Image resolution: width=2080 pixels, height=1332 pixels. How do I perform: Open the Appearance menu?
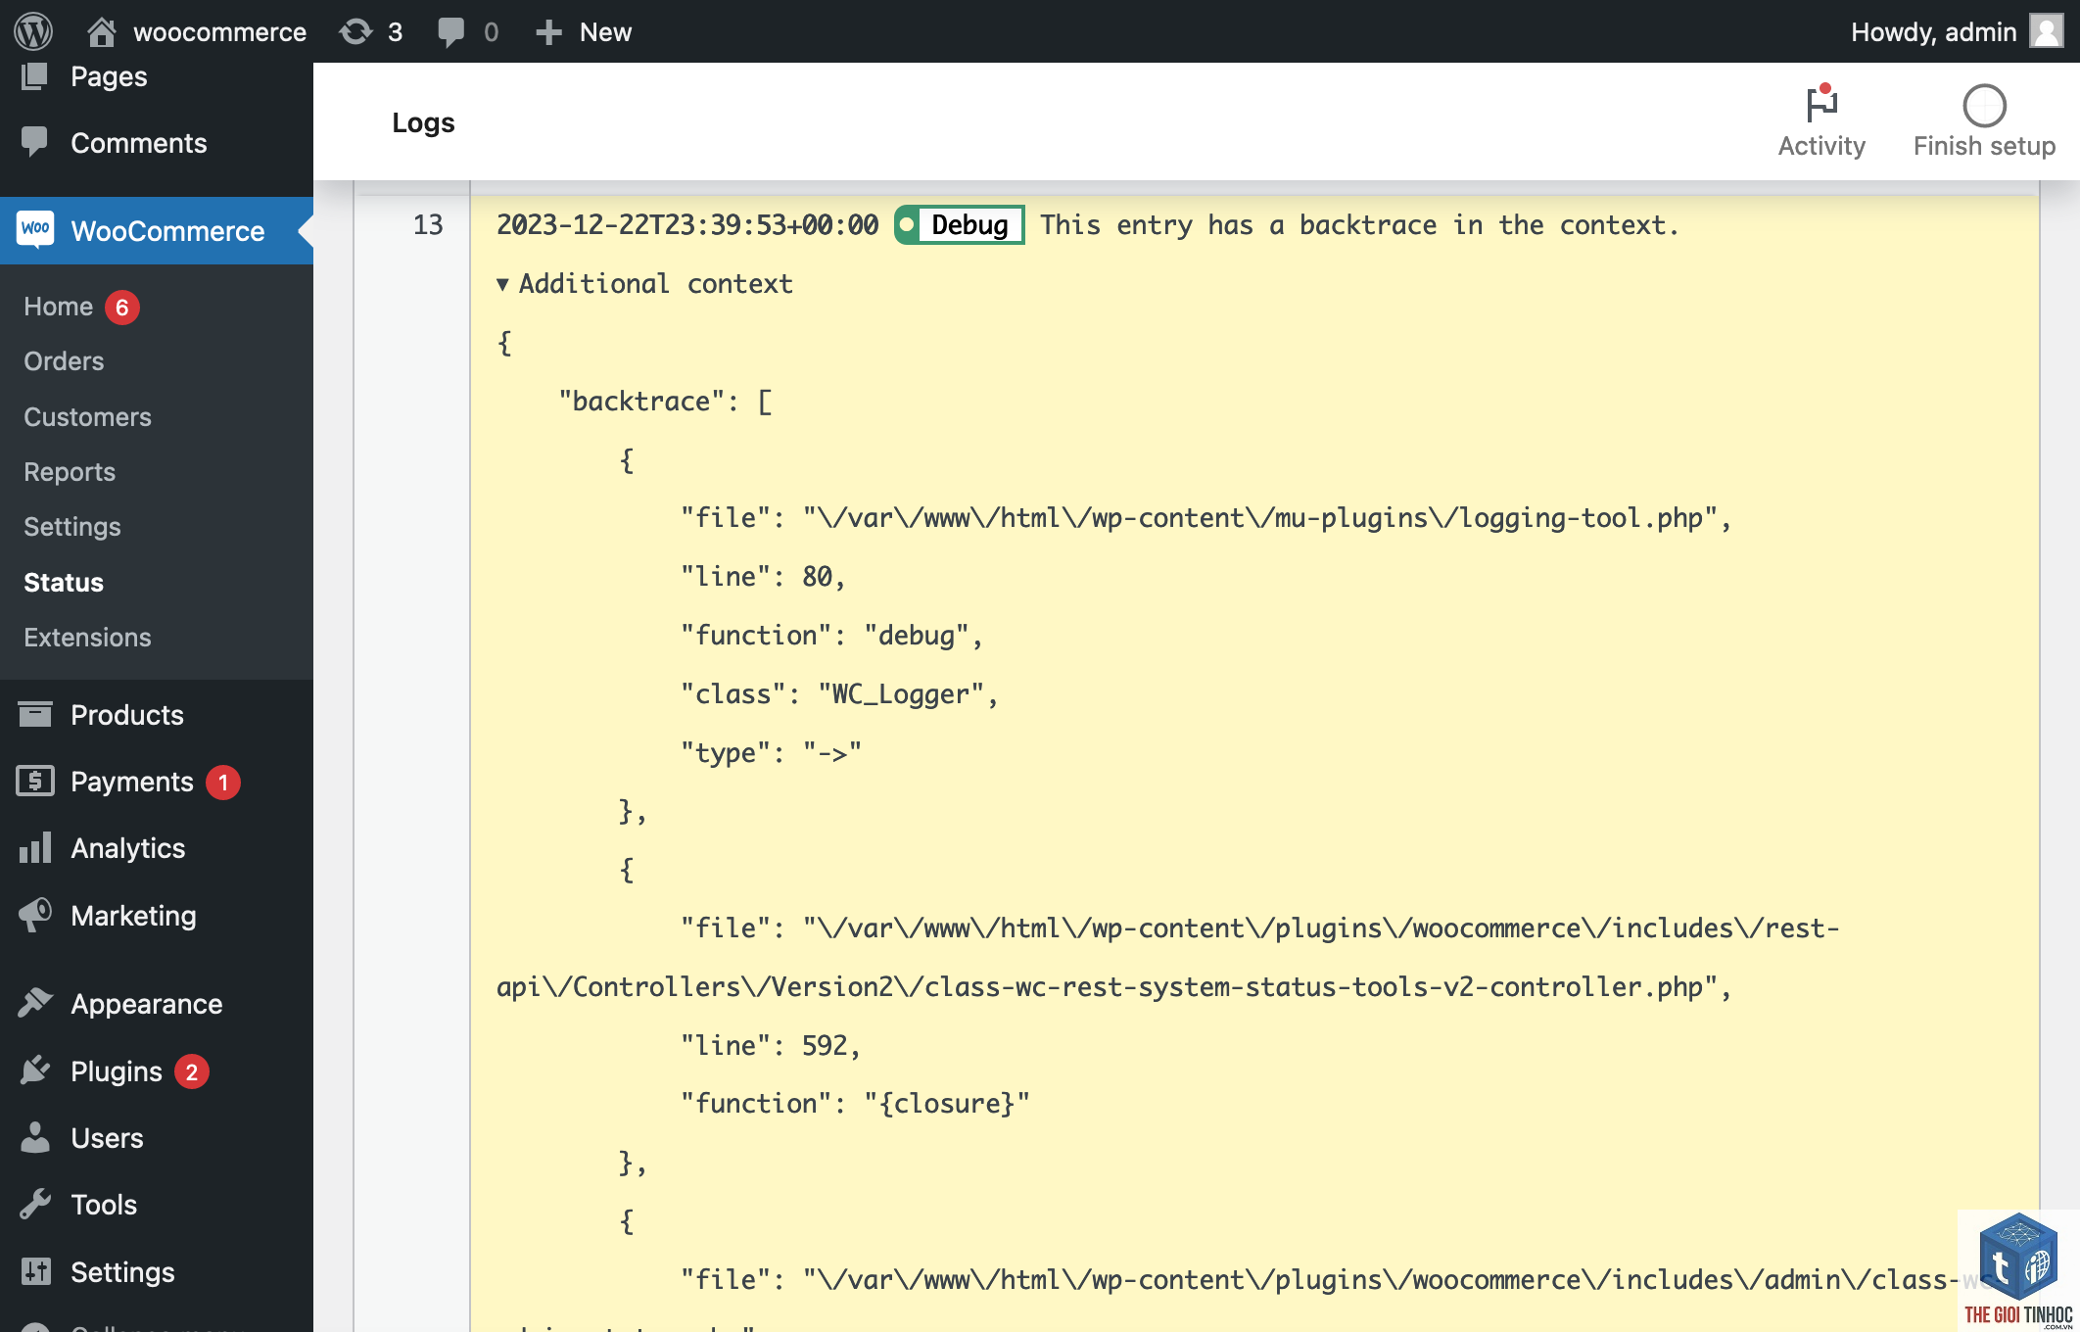point(147,1004)
